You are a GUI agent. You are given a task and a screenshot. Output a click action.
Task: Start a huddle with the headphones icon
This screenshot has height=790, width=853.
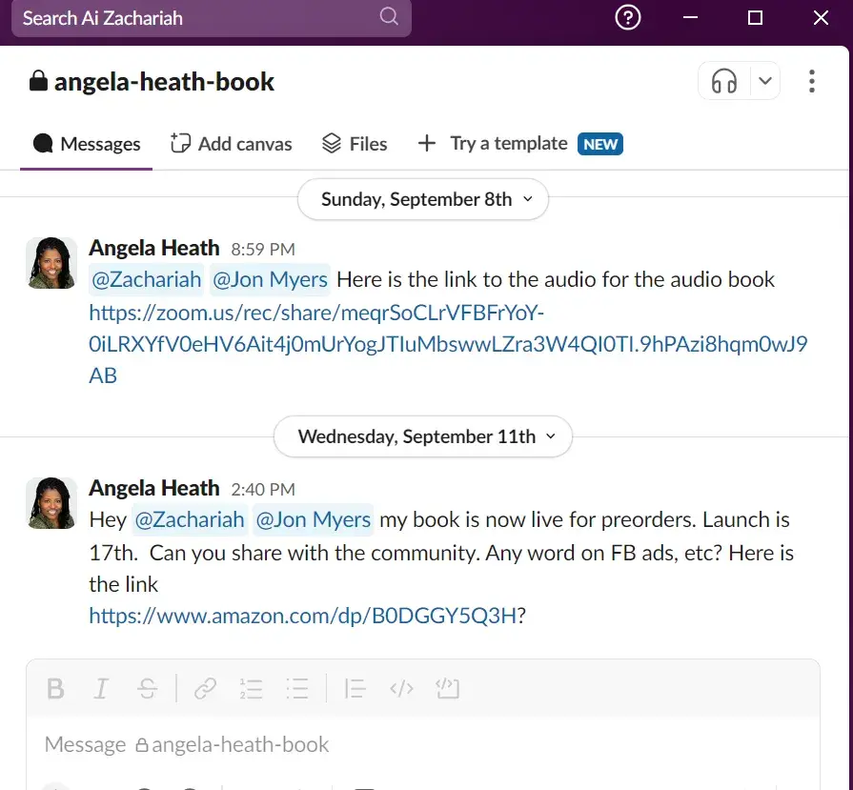[x=724, y=82]
